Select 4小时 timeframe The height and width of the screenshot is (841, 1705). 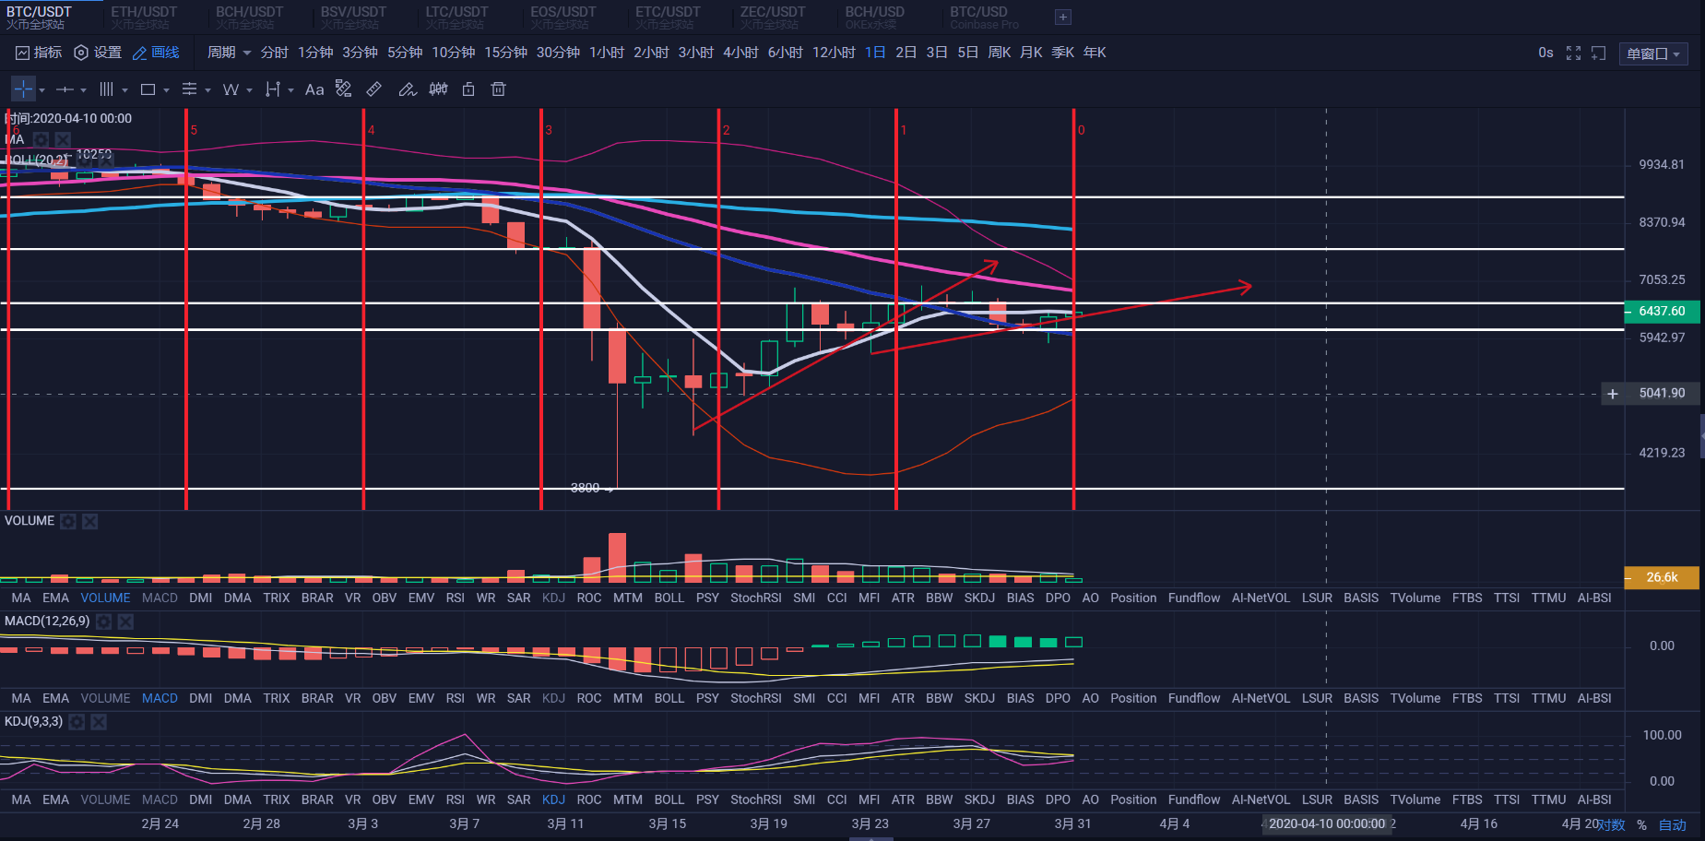point(740,53)
